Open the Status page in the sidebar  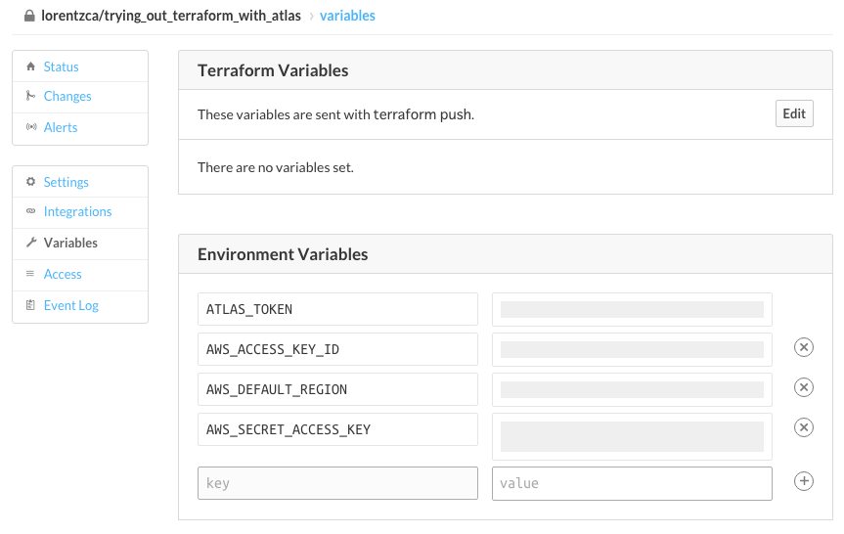click(x=61, y=67)
